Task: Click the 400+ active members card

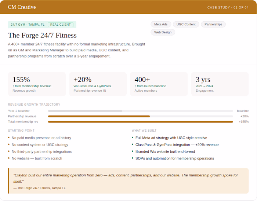Action: click(x=159, y=84)
